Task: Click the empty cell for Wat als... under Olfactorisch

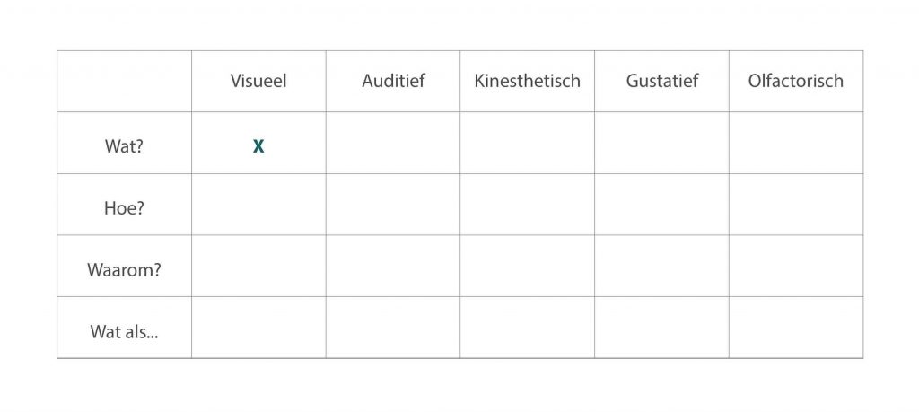Action: [795, 328]
